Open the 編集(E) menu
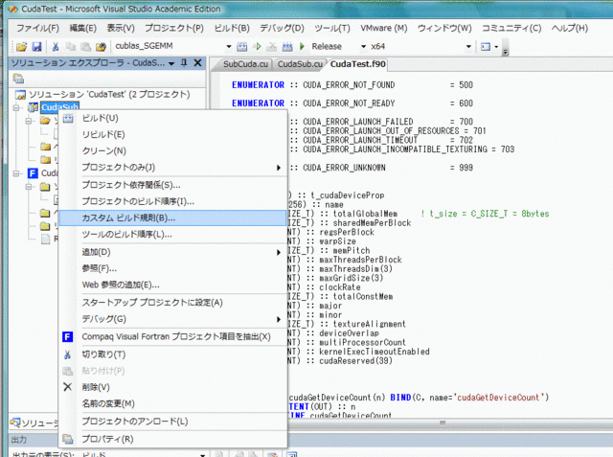Viewport: 613px width, 457px height. point(83,28)
